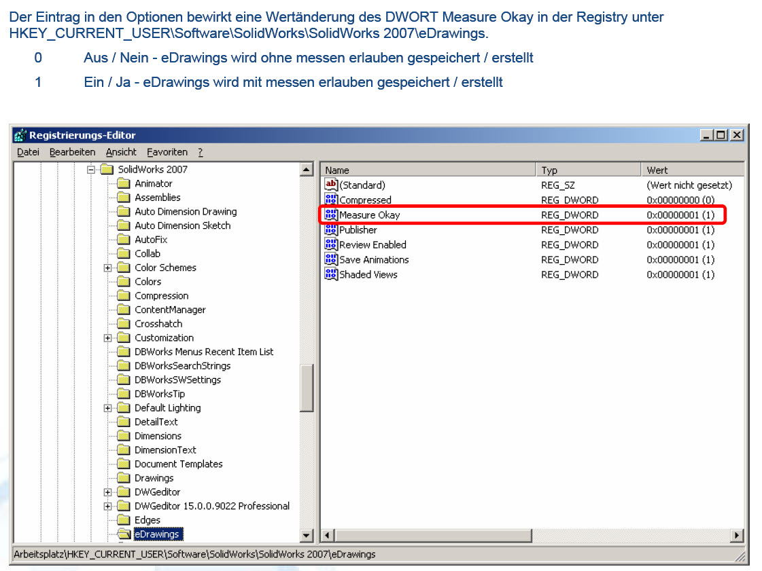Select the Publisher value name
The height and width of the screenshot is (571, 762).
click(358, 230)
